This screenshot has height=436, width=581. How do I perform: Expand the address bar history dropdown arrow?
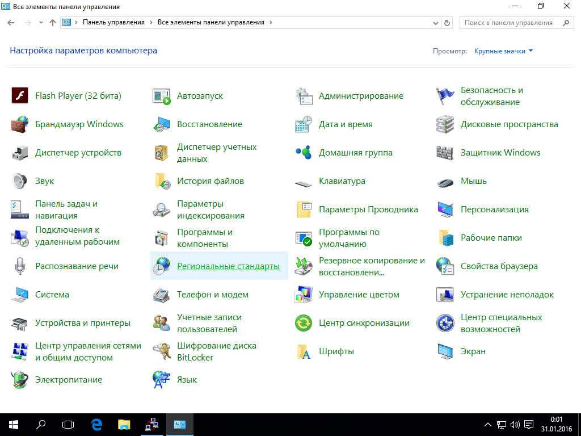coord(435,23)
